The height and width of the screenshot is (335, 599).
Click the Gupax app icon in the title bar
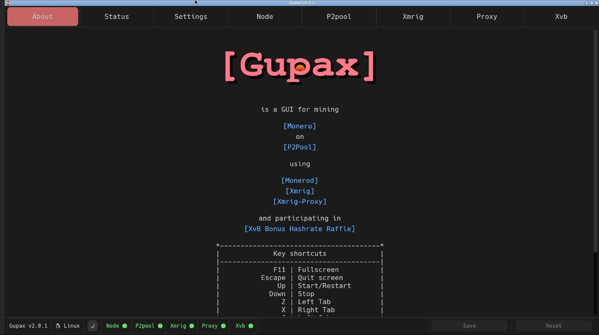(x=8, y=3)
